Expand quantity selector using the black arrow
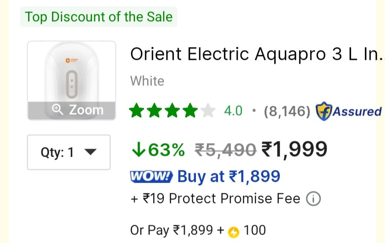Viewport: 385px width, 243px height. tap(91, 152)
